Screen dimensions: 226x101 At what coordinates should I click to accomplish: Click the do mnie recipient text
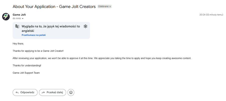point(17,18)
